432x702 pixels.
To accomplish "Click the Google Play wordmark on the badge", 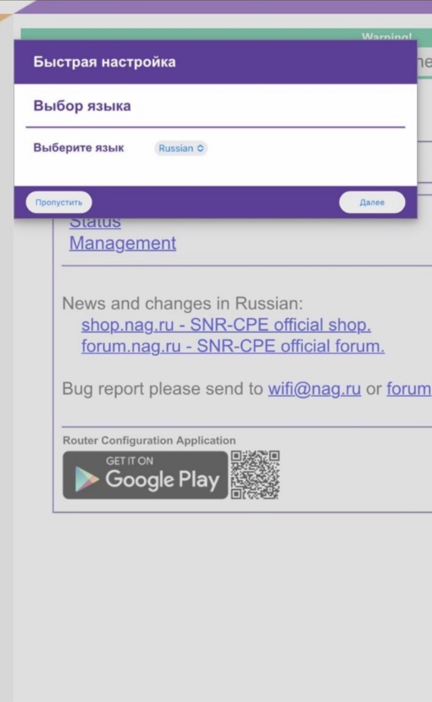I will click(162, 480).
